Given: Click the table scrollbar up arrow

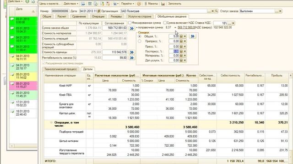Looking at the screenshot, I should [x=291, y=75].
